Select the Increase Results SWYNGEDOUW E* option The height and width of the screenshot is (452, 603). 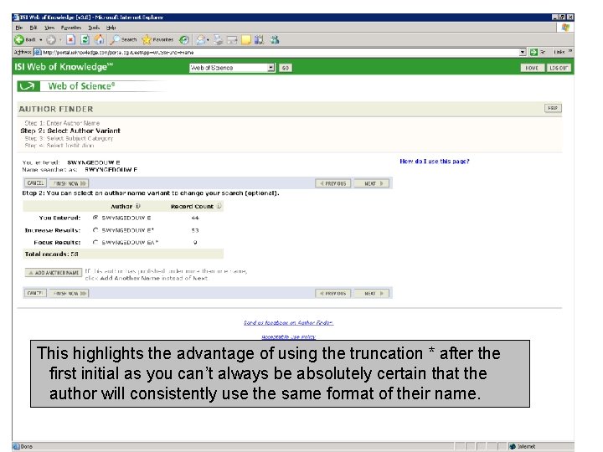point(95,230)
